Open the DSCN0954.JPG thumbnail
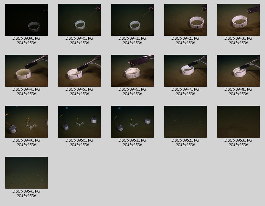 coord(26,173)
